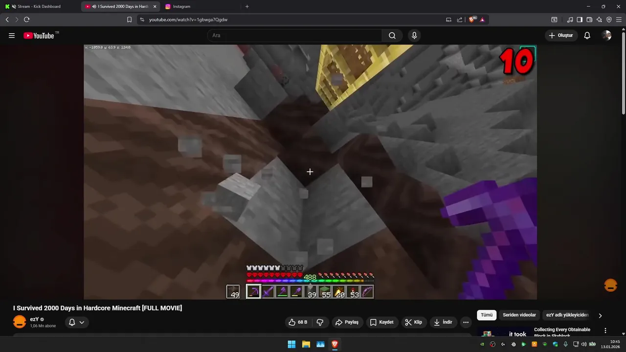
Task: View site information in the address bar
Action: (142, 20)
